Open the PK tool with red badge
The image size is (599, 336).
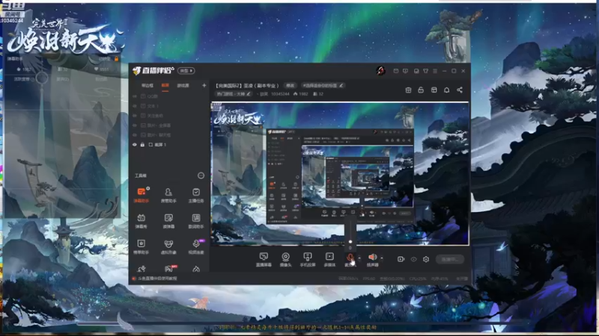coord(170,269)
